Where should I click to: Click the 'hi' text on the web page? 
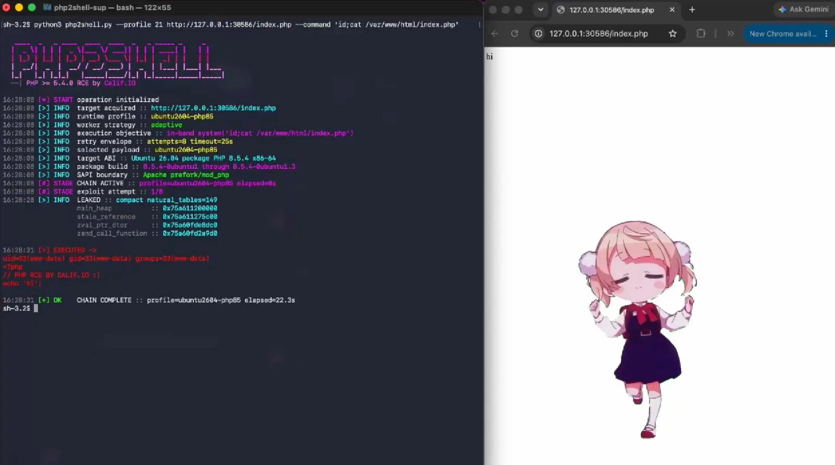click(489, 56)
